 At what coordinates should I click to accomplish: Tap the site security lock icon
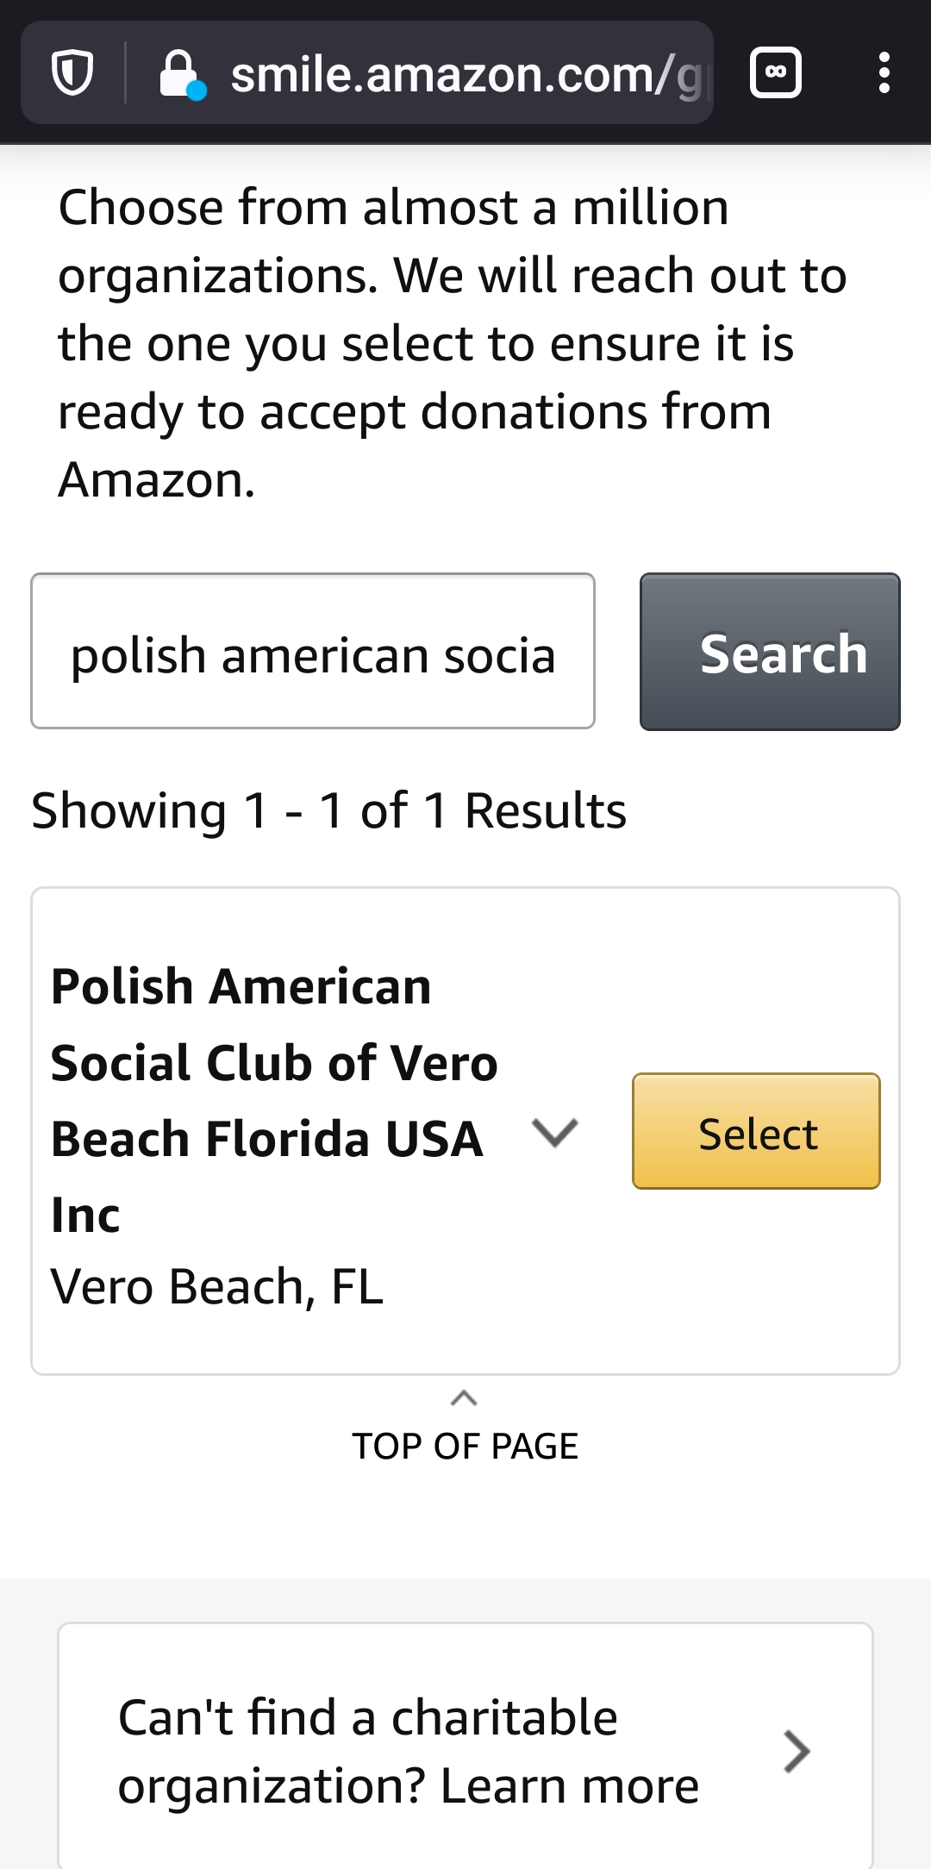(179, 74)
